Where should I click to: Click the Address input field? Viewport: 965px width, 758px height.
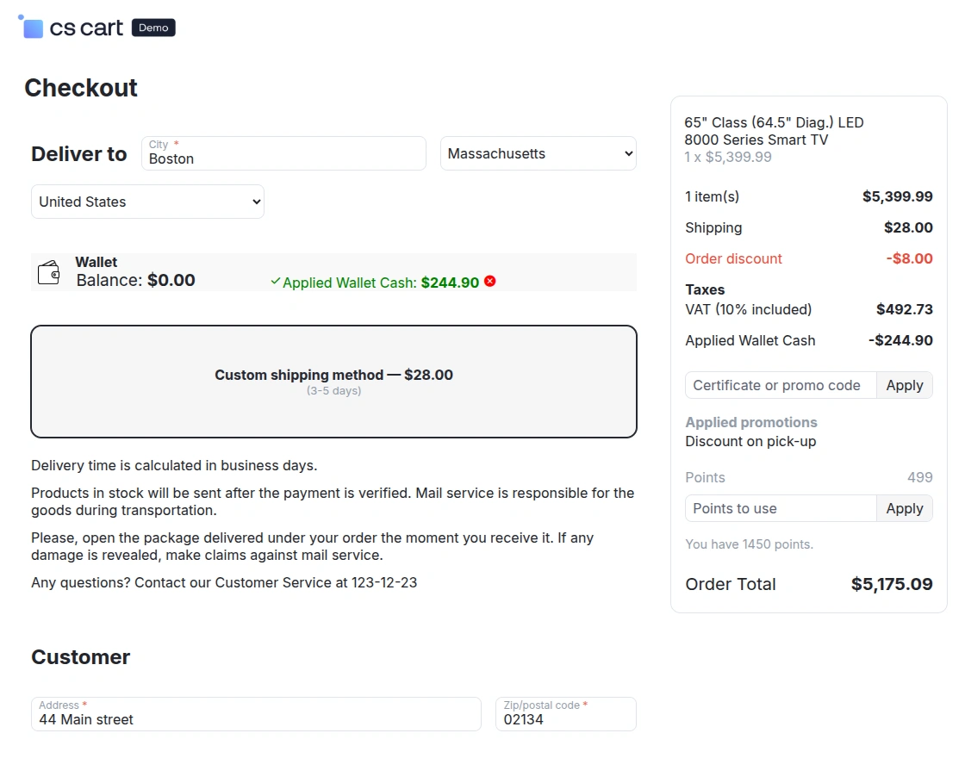click(256, 718)
